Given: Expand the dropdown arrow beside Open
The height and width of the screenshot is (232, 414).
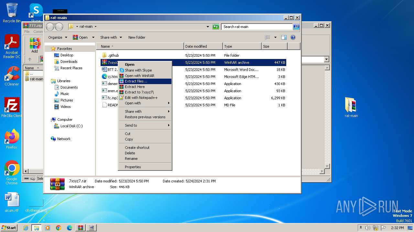Looking at the screenshot, I should tap(93, 37).
